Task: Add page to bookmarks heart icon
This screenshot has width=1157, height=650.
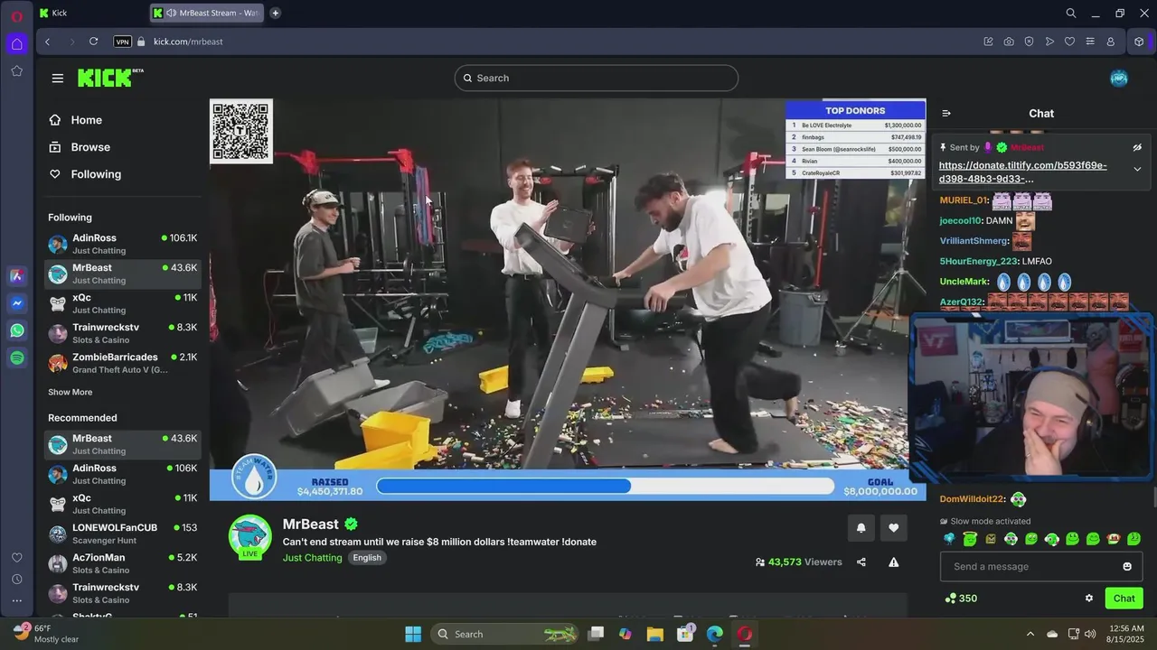Action: coord(1069,42)
